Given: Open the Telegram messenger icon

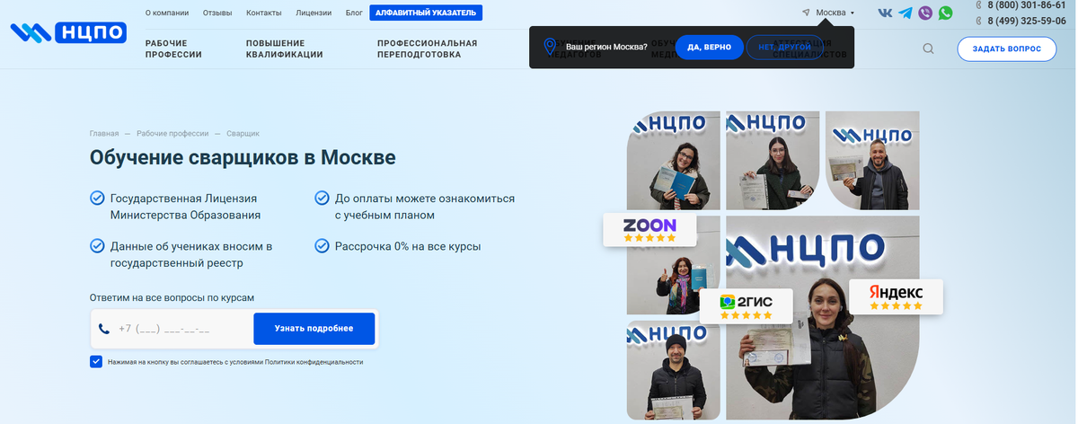Looking at the screenshot, I should pyautogui.click(x=906, y=13).
